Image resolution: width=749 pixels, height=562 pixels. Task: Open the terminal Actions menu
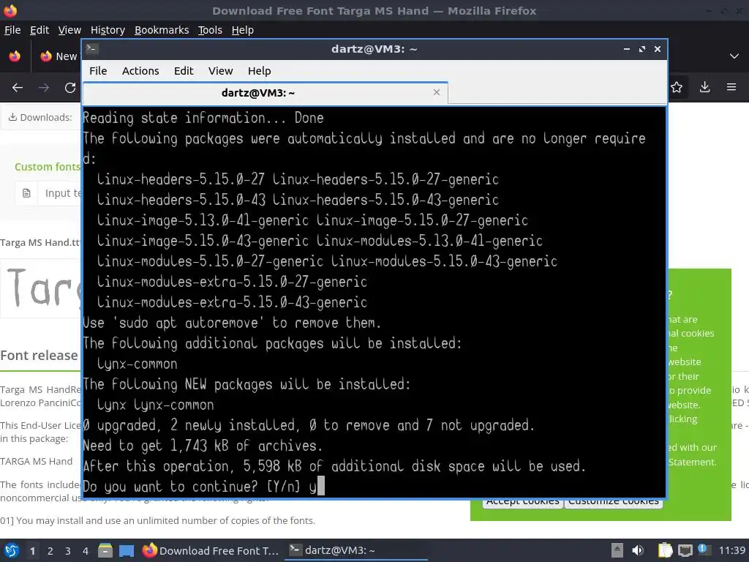pos(140,71)
